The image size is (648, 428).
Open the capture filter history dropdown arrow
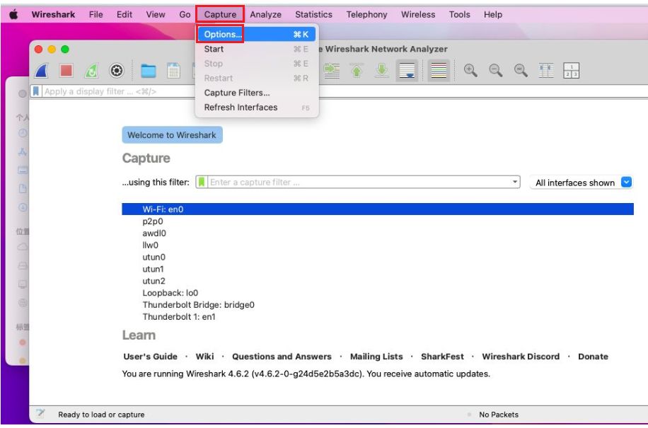coord(515,183)
